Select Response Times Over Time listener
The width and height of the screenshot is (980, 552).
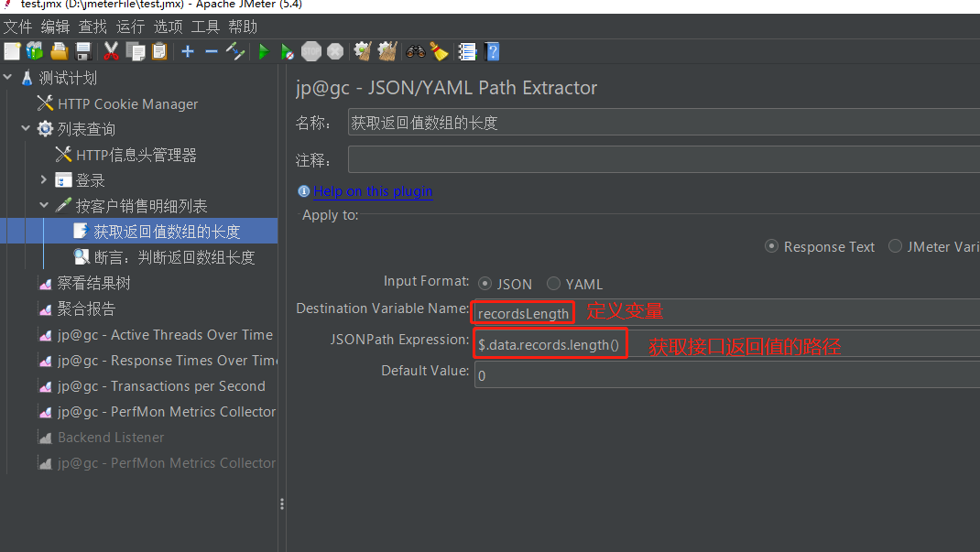167,361
